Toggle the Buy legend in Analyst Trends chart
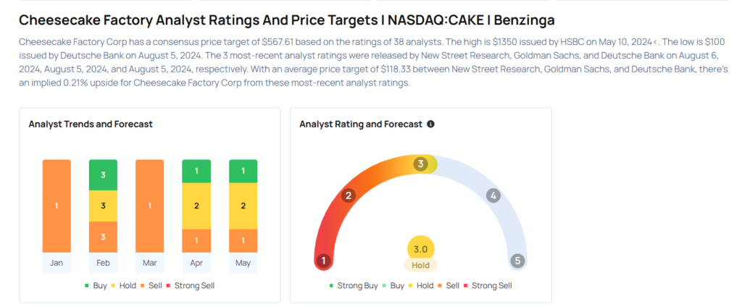Screen dimensions: 742x307 [x=96, y=286]
